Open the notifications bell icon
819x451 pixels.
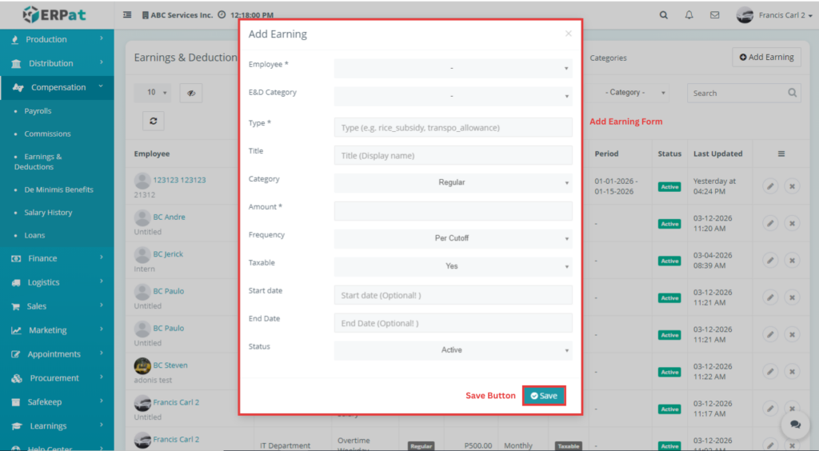pos(689,15)
